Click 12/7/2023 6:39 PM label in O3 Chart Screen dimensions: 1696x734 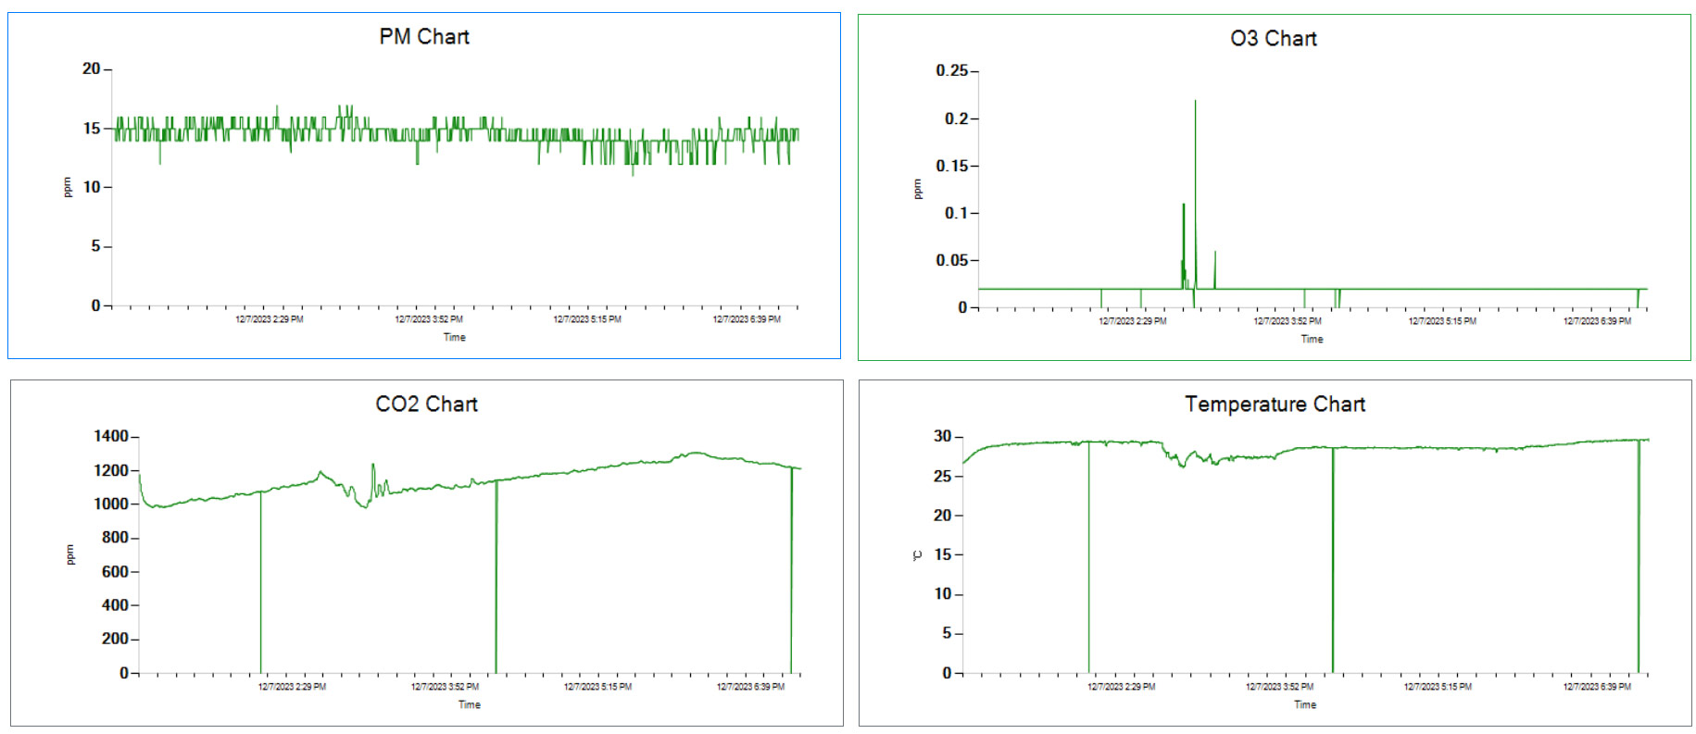1598,321
